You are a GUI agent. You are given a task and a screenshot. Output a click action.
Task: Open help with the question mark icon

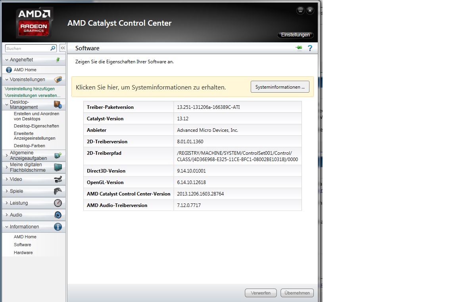pyautogui.click(x=310, y=48)
